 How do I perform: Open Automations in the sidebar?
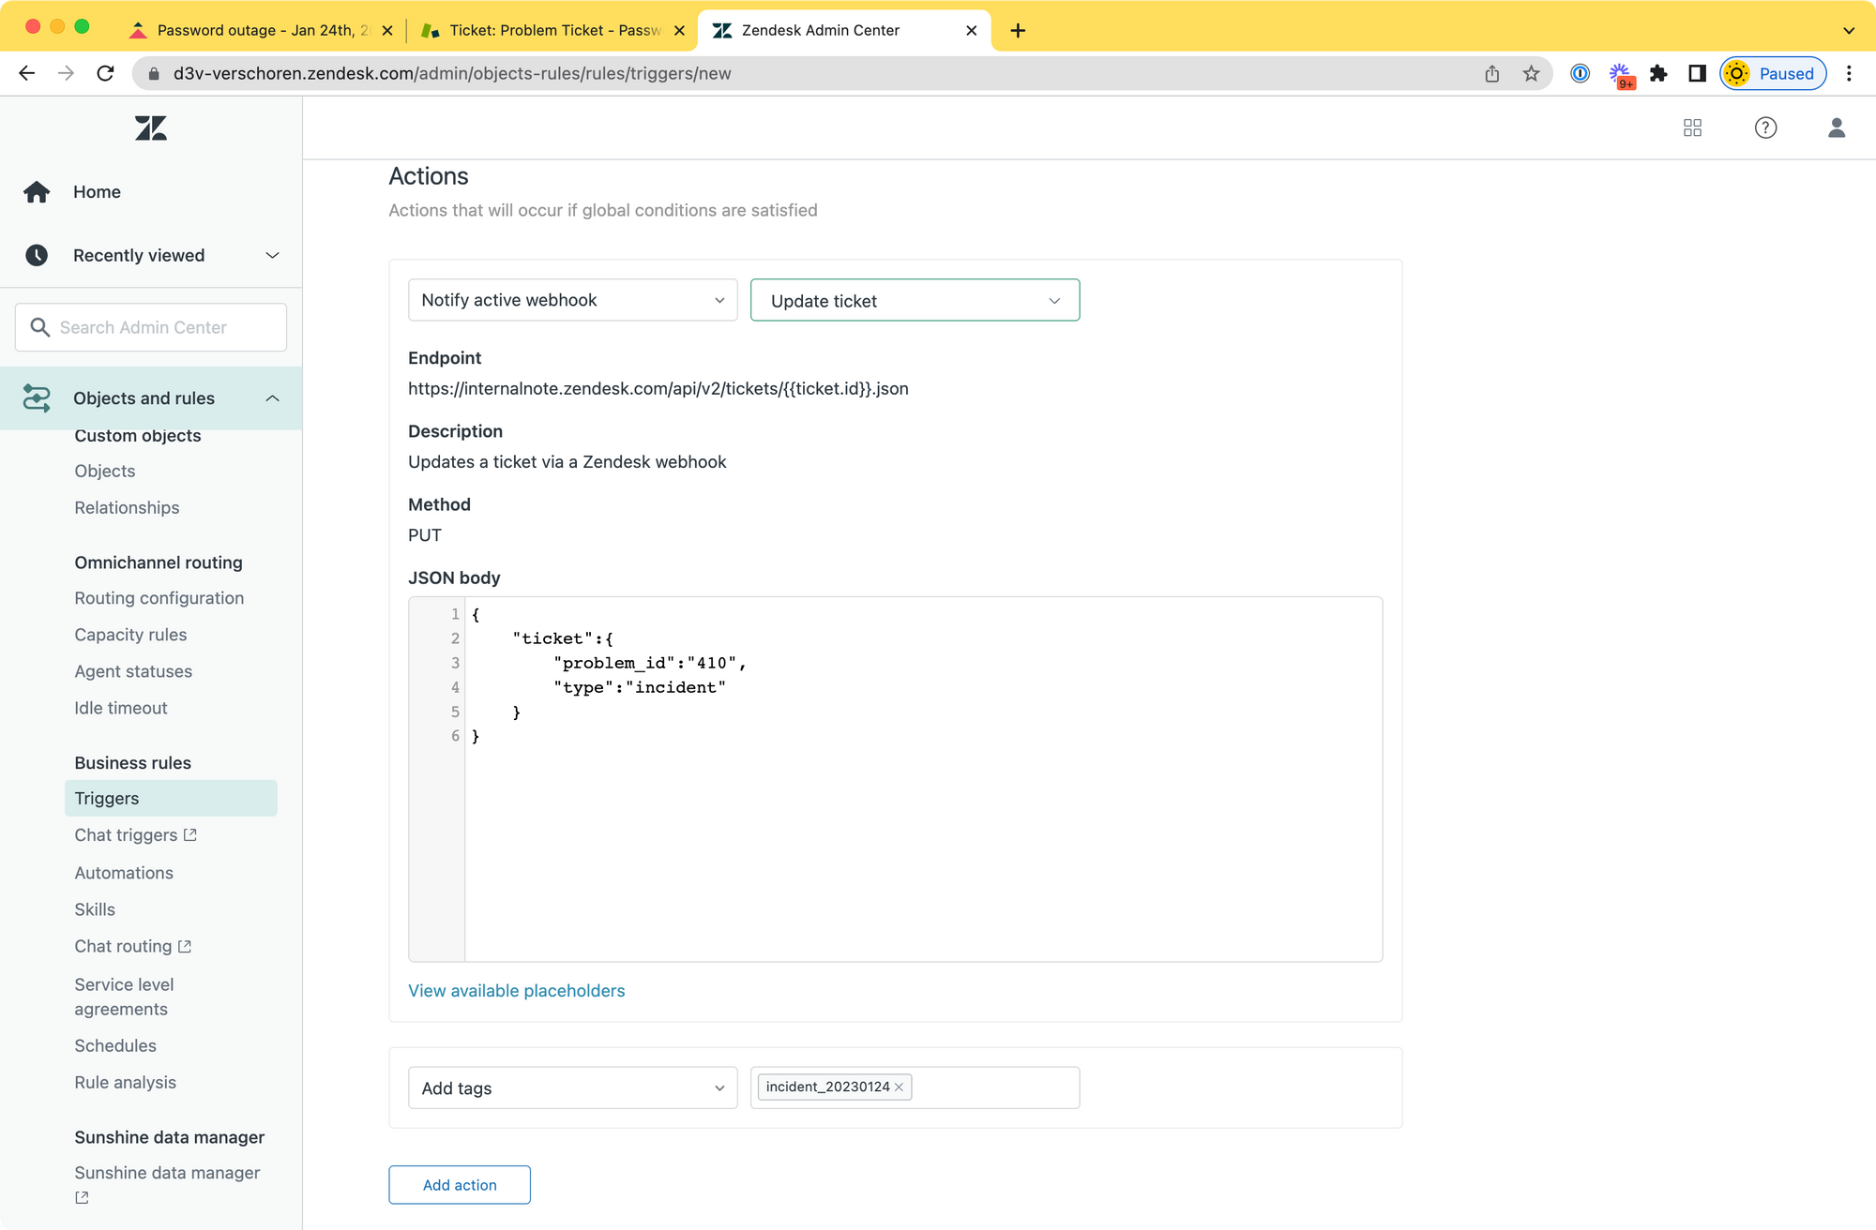pos(124,873)
